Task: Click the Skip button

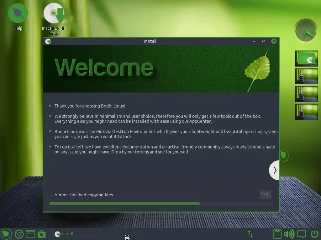Action: (x=265, y=194)
